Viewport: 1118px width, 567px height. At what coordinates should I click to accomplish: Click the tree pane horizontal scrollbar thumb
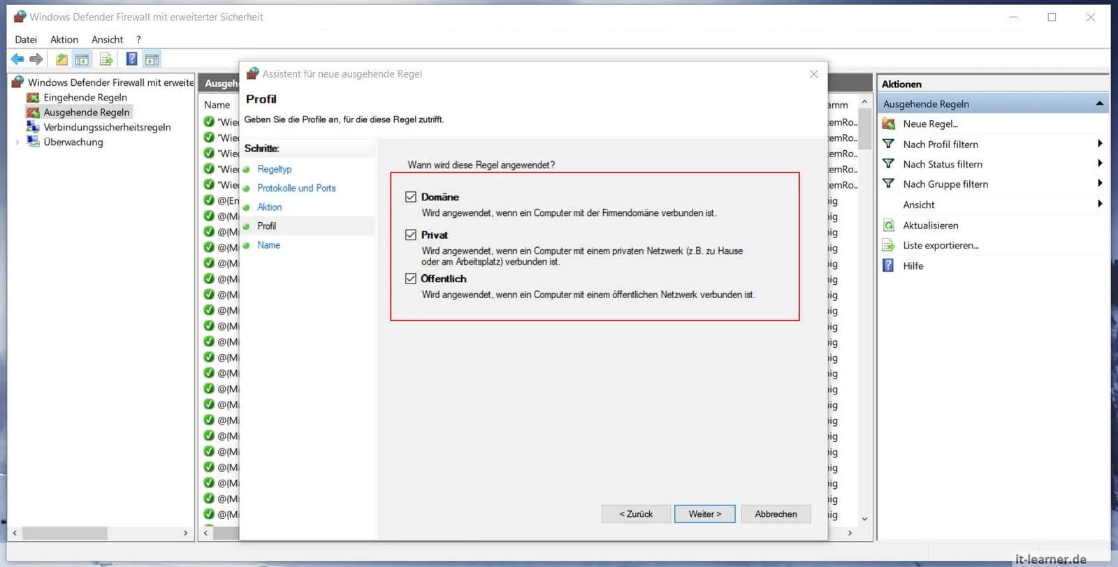coord(65,533)
